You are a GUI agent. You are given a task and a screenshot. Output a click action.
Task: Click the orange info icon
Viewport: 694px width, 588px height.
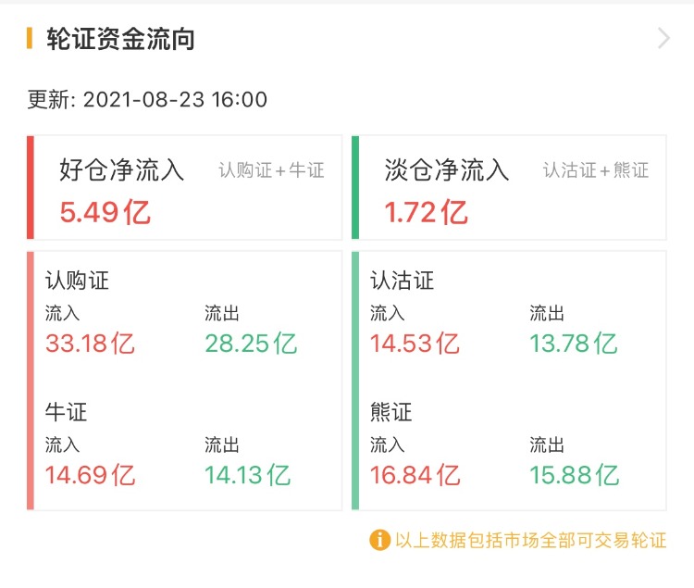coord(379,540)
